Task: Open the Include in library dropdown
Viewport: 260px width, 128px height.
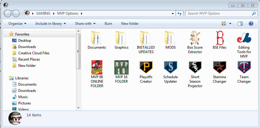Action: tap(51, 24)
